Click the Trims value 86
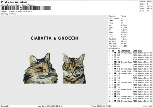 122,23
